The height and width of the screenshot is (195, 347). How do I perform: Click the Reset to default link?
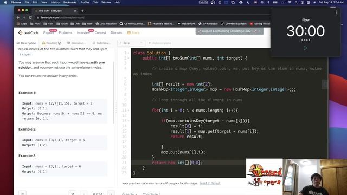click(210, 183)
